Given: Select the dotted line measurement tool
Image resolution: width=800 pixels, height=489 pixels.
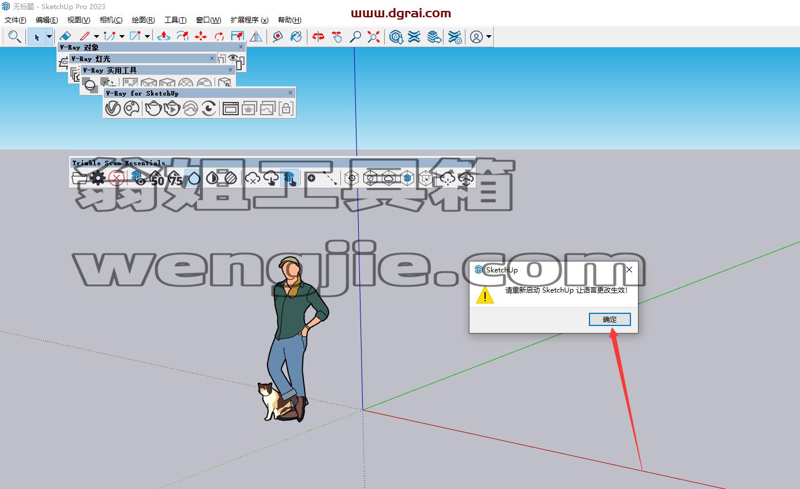Looking at the screenshot, I should click(x=330, y=179).
